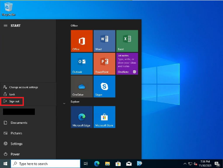Viewport: 223px width, 168px height.
Task: Click Change account settings
Action: tap(23, 87)
